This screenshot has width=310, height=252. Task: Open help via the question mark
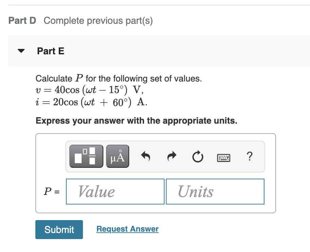[x=250, y=156]
